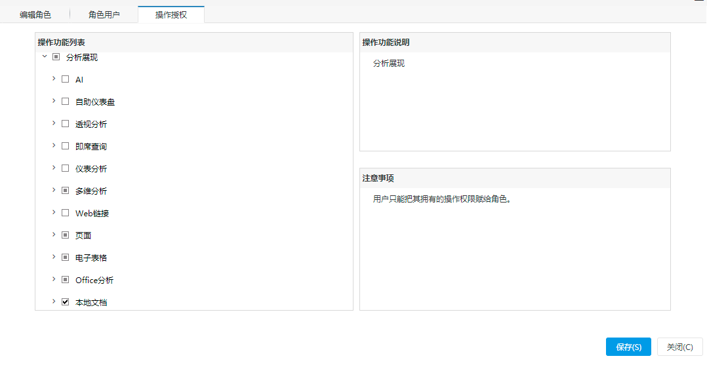
Task: Enable the Web链接 checkbox
Action: pyautogui.click(x=66, y=212)
